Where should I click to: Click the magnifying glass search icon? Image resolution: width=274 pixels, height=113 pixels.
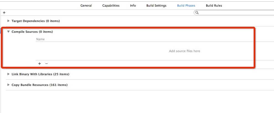tap(197, 12)
